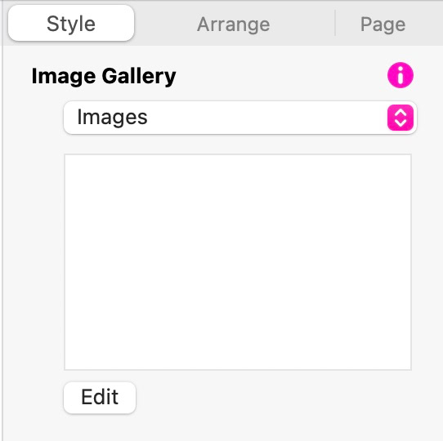Click the pink up-down chevron icon

tap(400, 118)
